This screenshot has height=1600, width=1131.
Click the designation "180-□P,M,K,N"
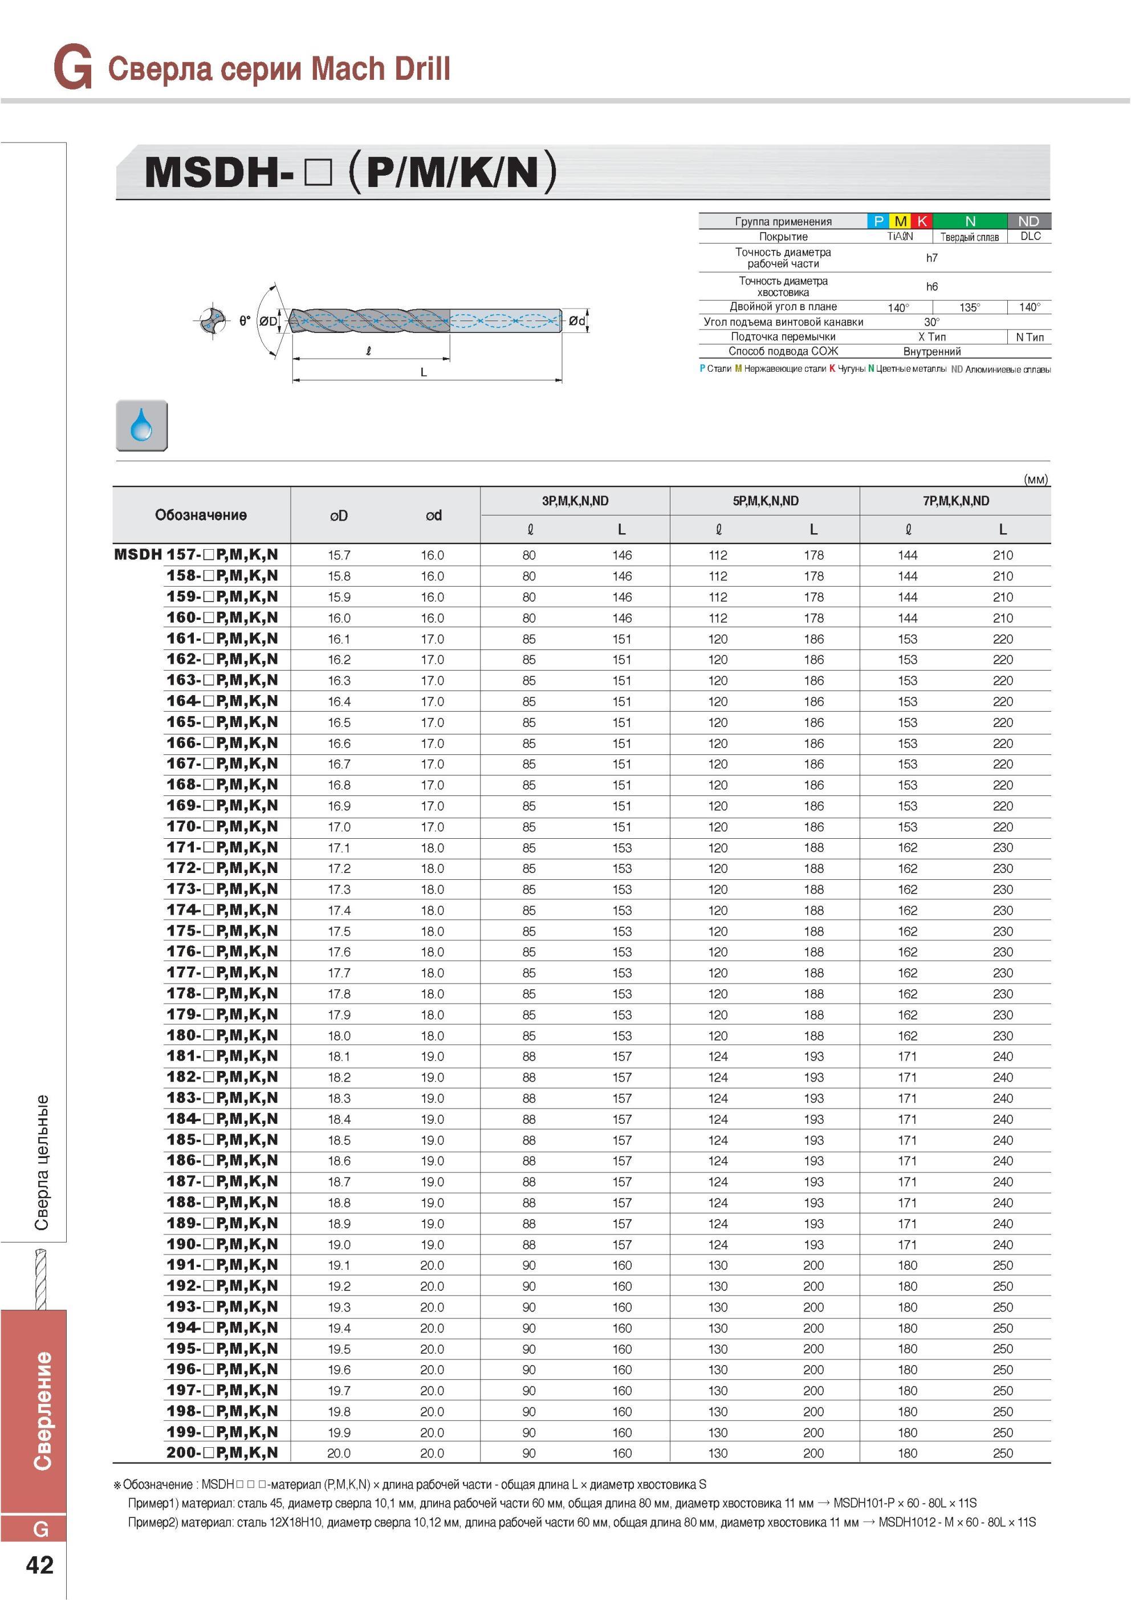(222, 1035)
